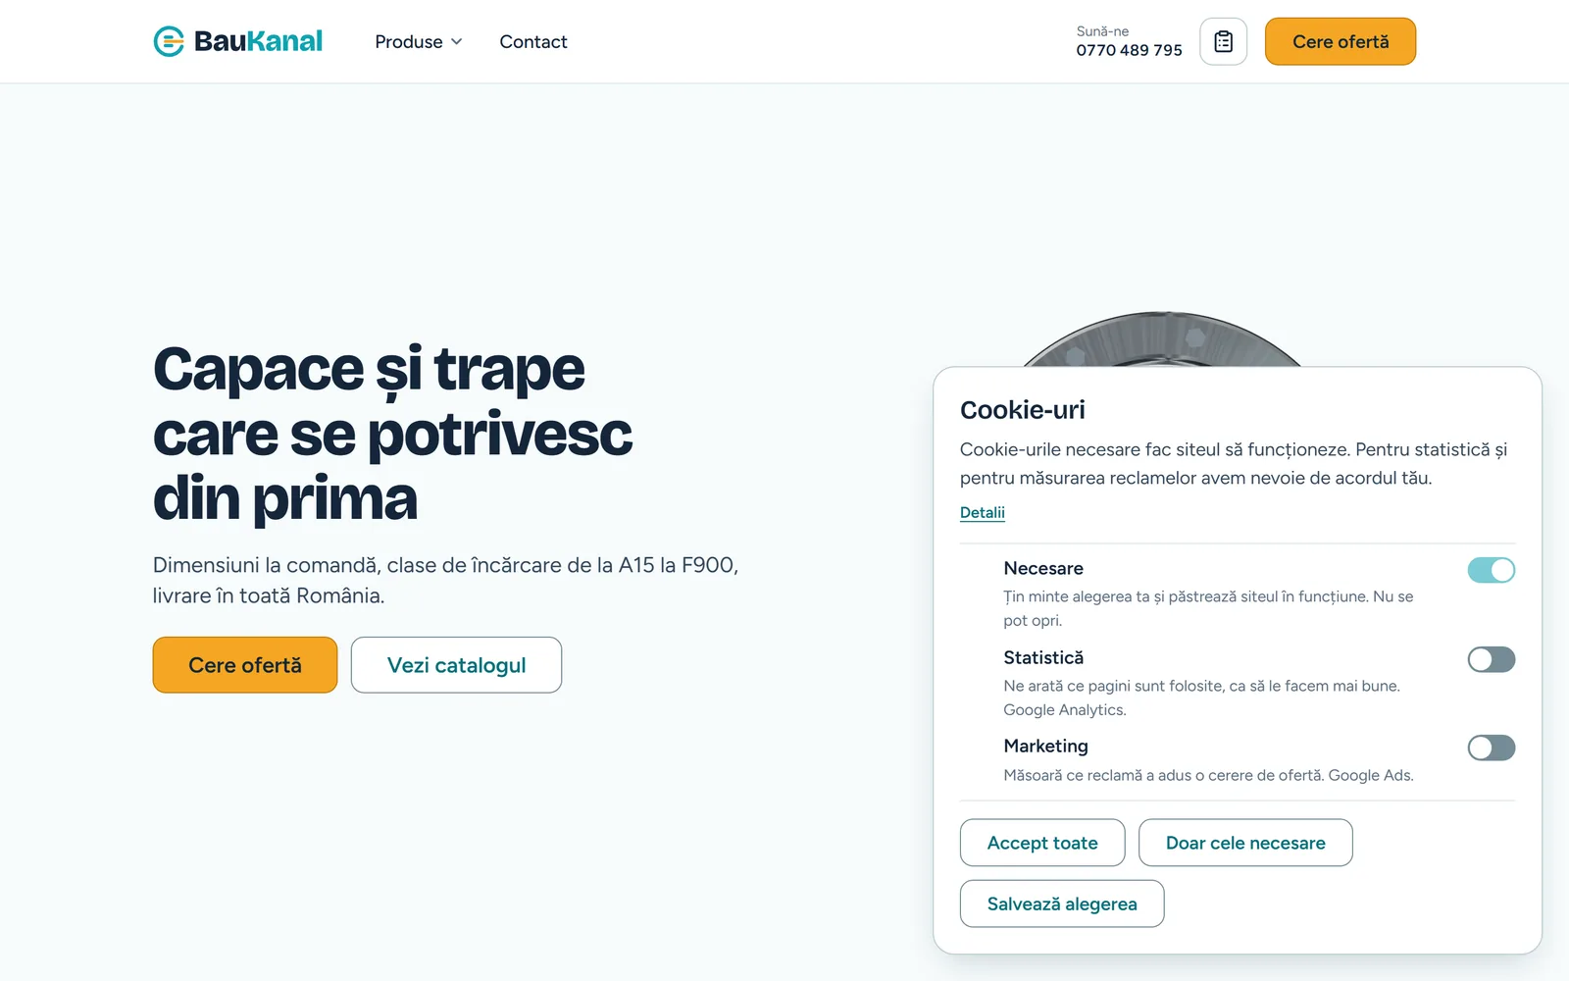Image resolution: width=1569 pixels, height=981 pixels.
Task: Open the quote list clipboard icon
Action: tap(1223, 41)
